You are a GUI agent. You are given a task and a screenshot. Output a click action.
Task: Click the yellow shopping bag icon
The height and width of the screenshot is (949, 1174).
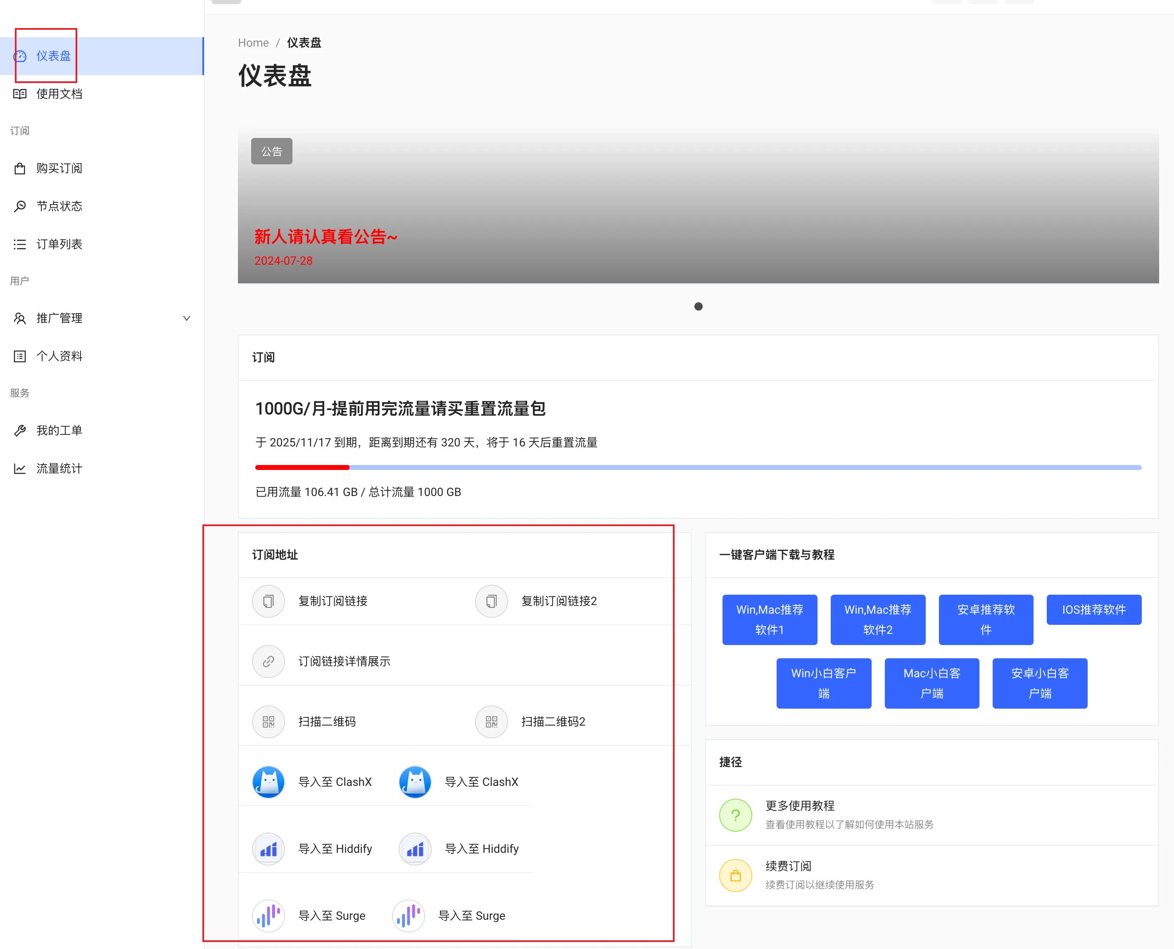(735, 875)
